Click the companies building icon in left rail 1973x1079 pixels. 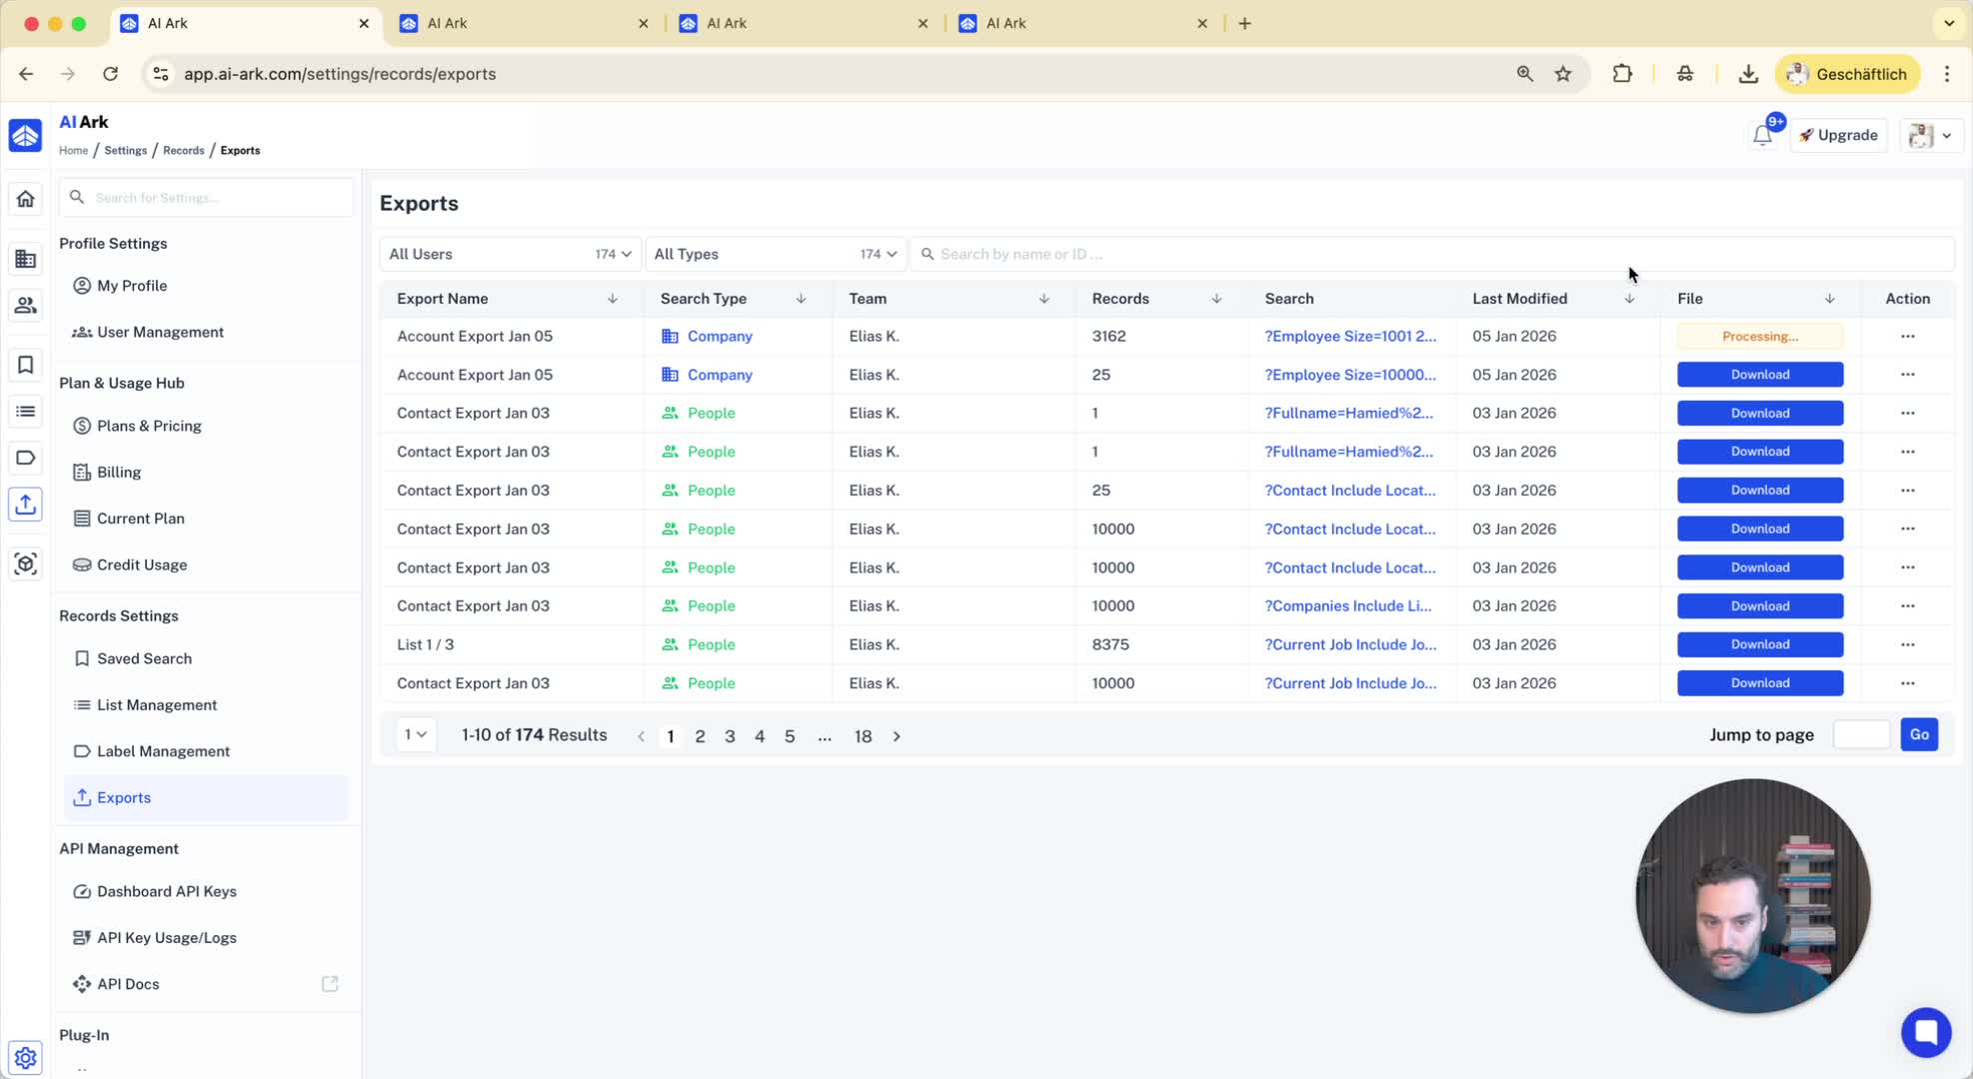[25, 260]
